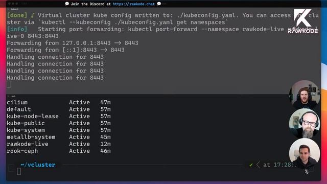Click the ~/vcluster directory in the prompt
Viewport: 327px width, 184px height.
[x=38, y=165]
